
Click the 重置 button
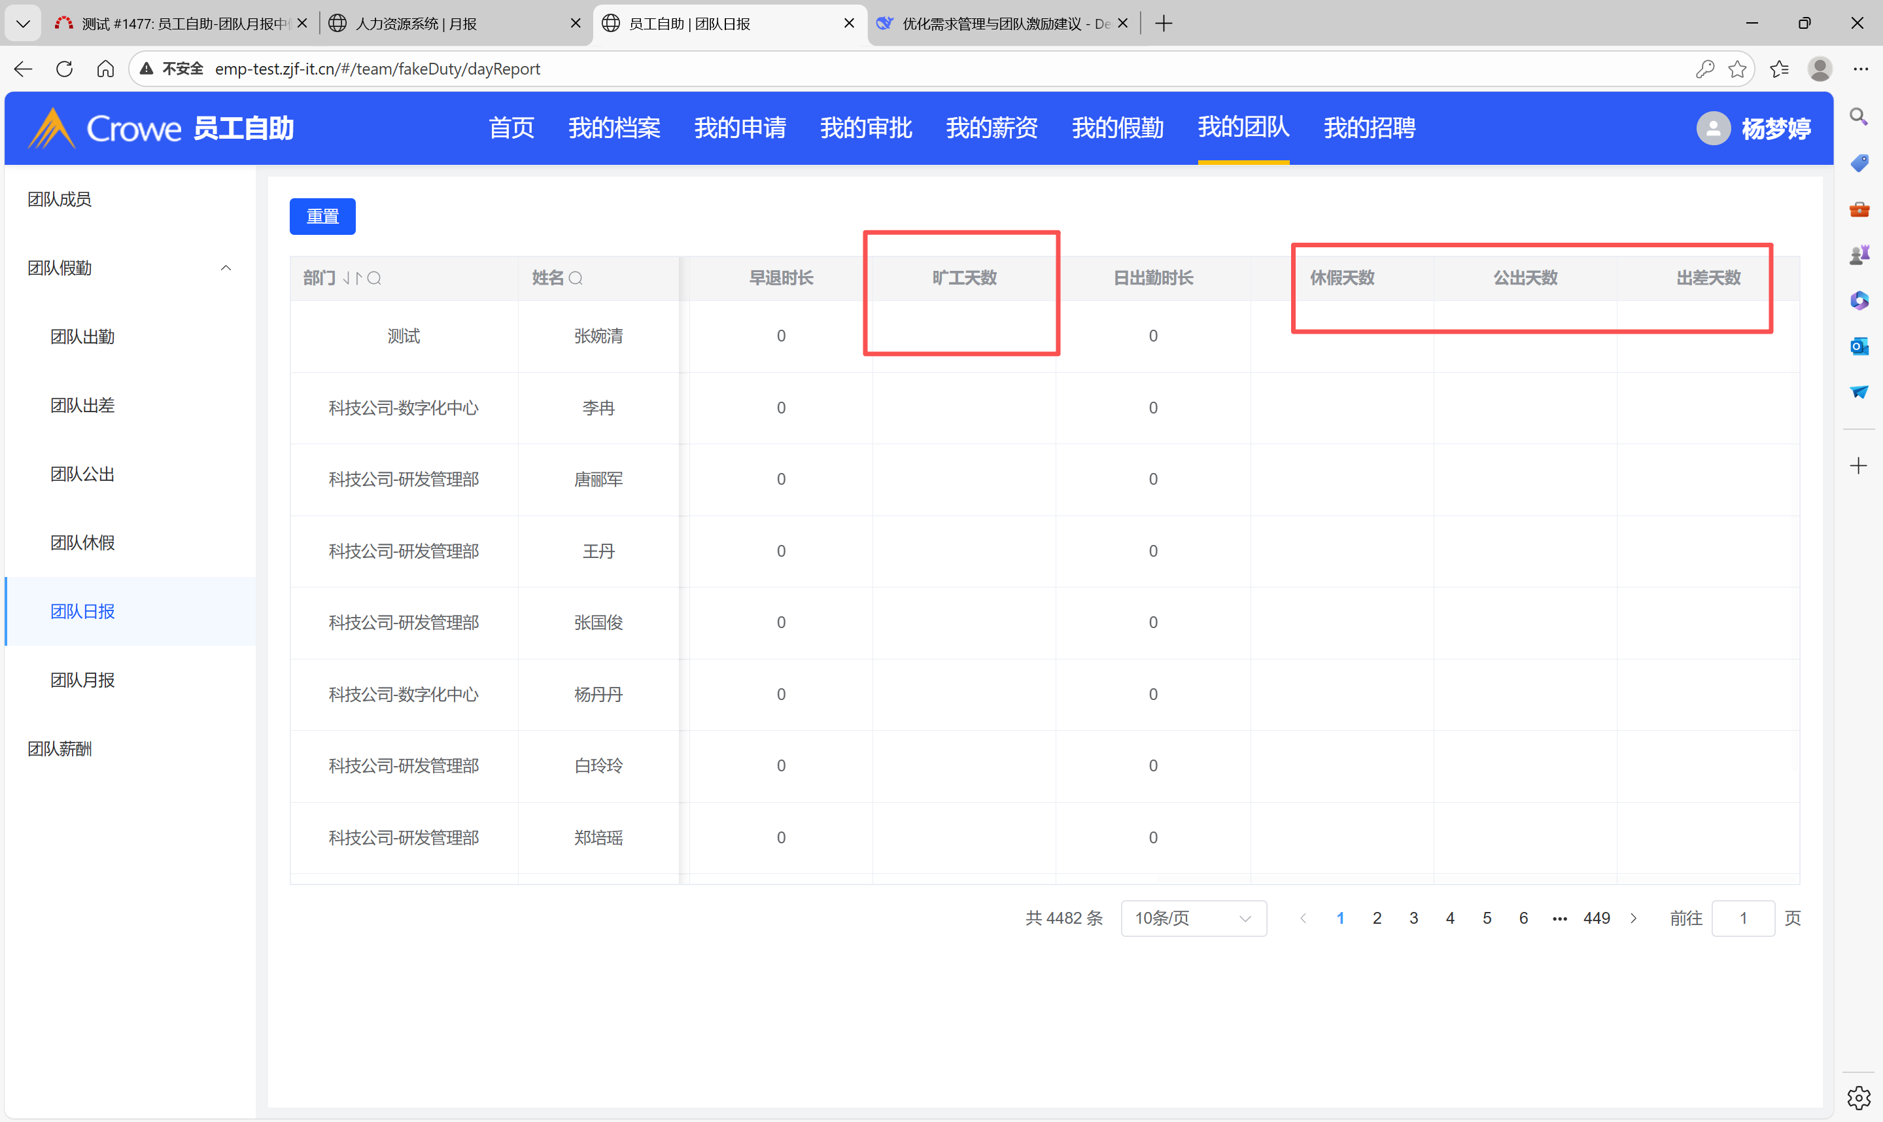coord(322,217)
